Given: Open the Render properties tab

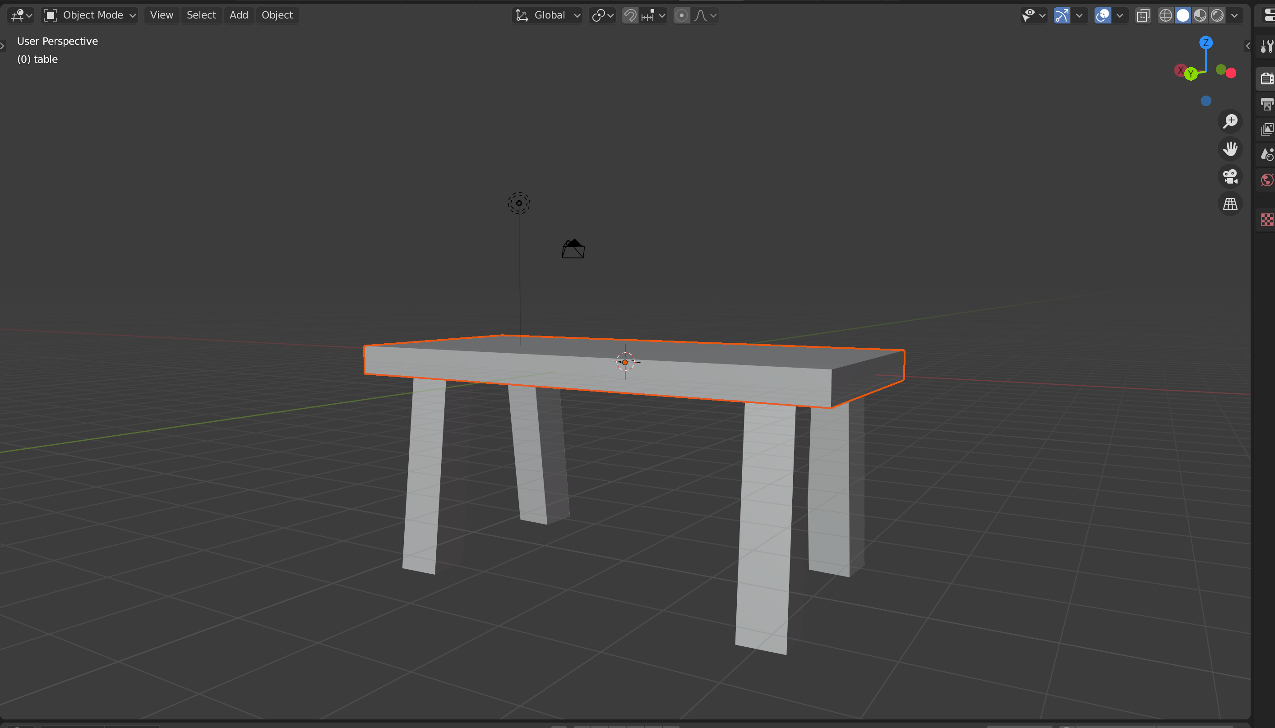Looking at the screenshot, I should click(1266, 78).
